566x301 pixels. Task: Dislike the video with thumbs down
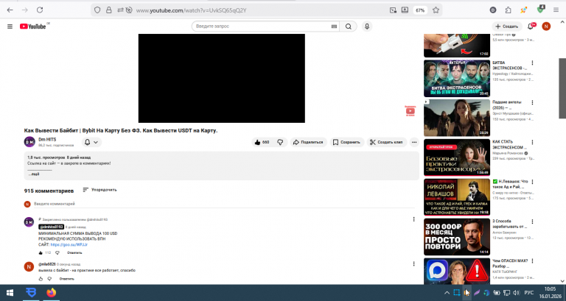280,142
